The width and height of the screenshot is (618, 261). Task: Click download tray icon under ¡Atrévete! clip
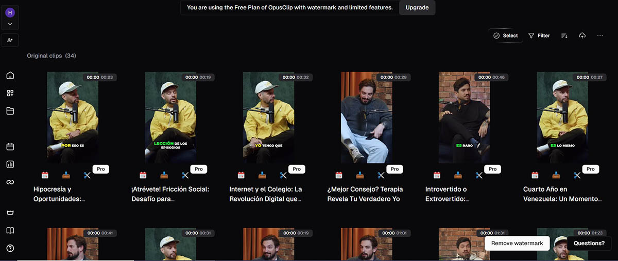pos(164,175)
